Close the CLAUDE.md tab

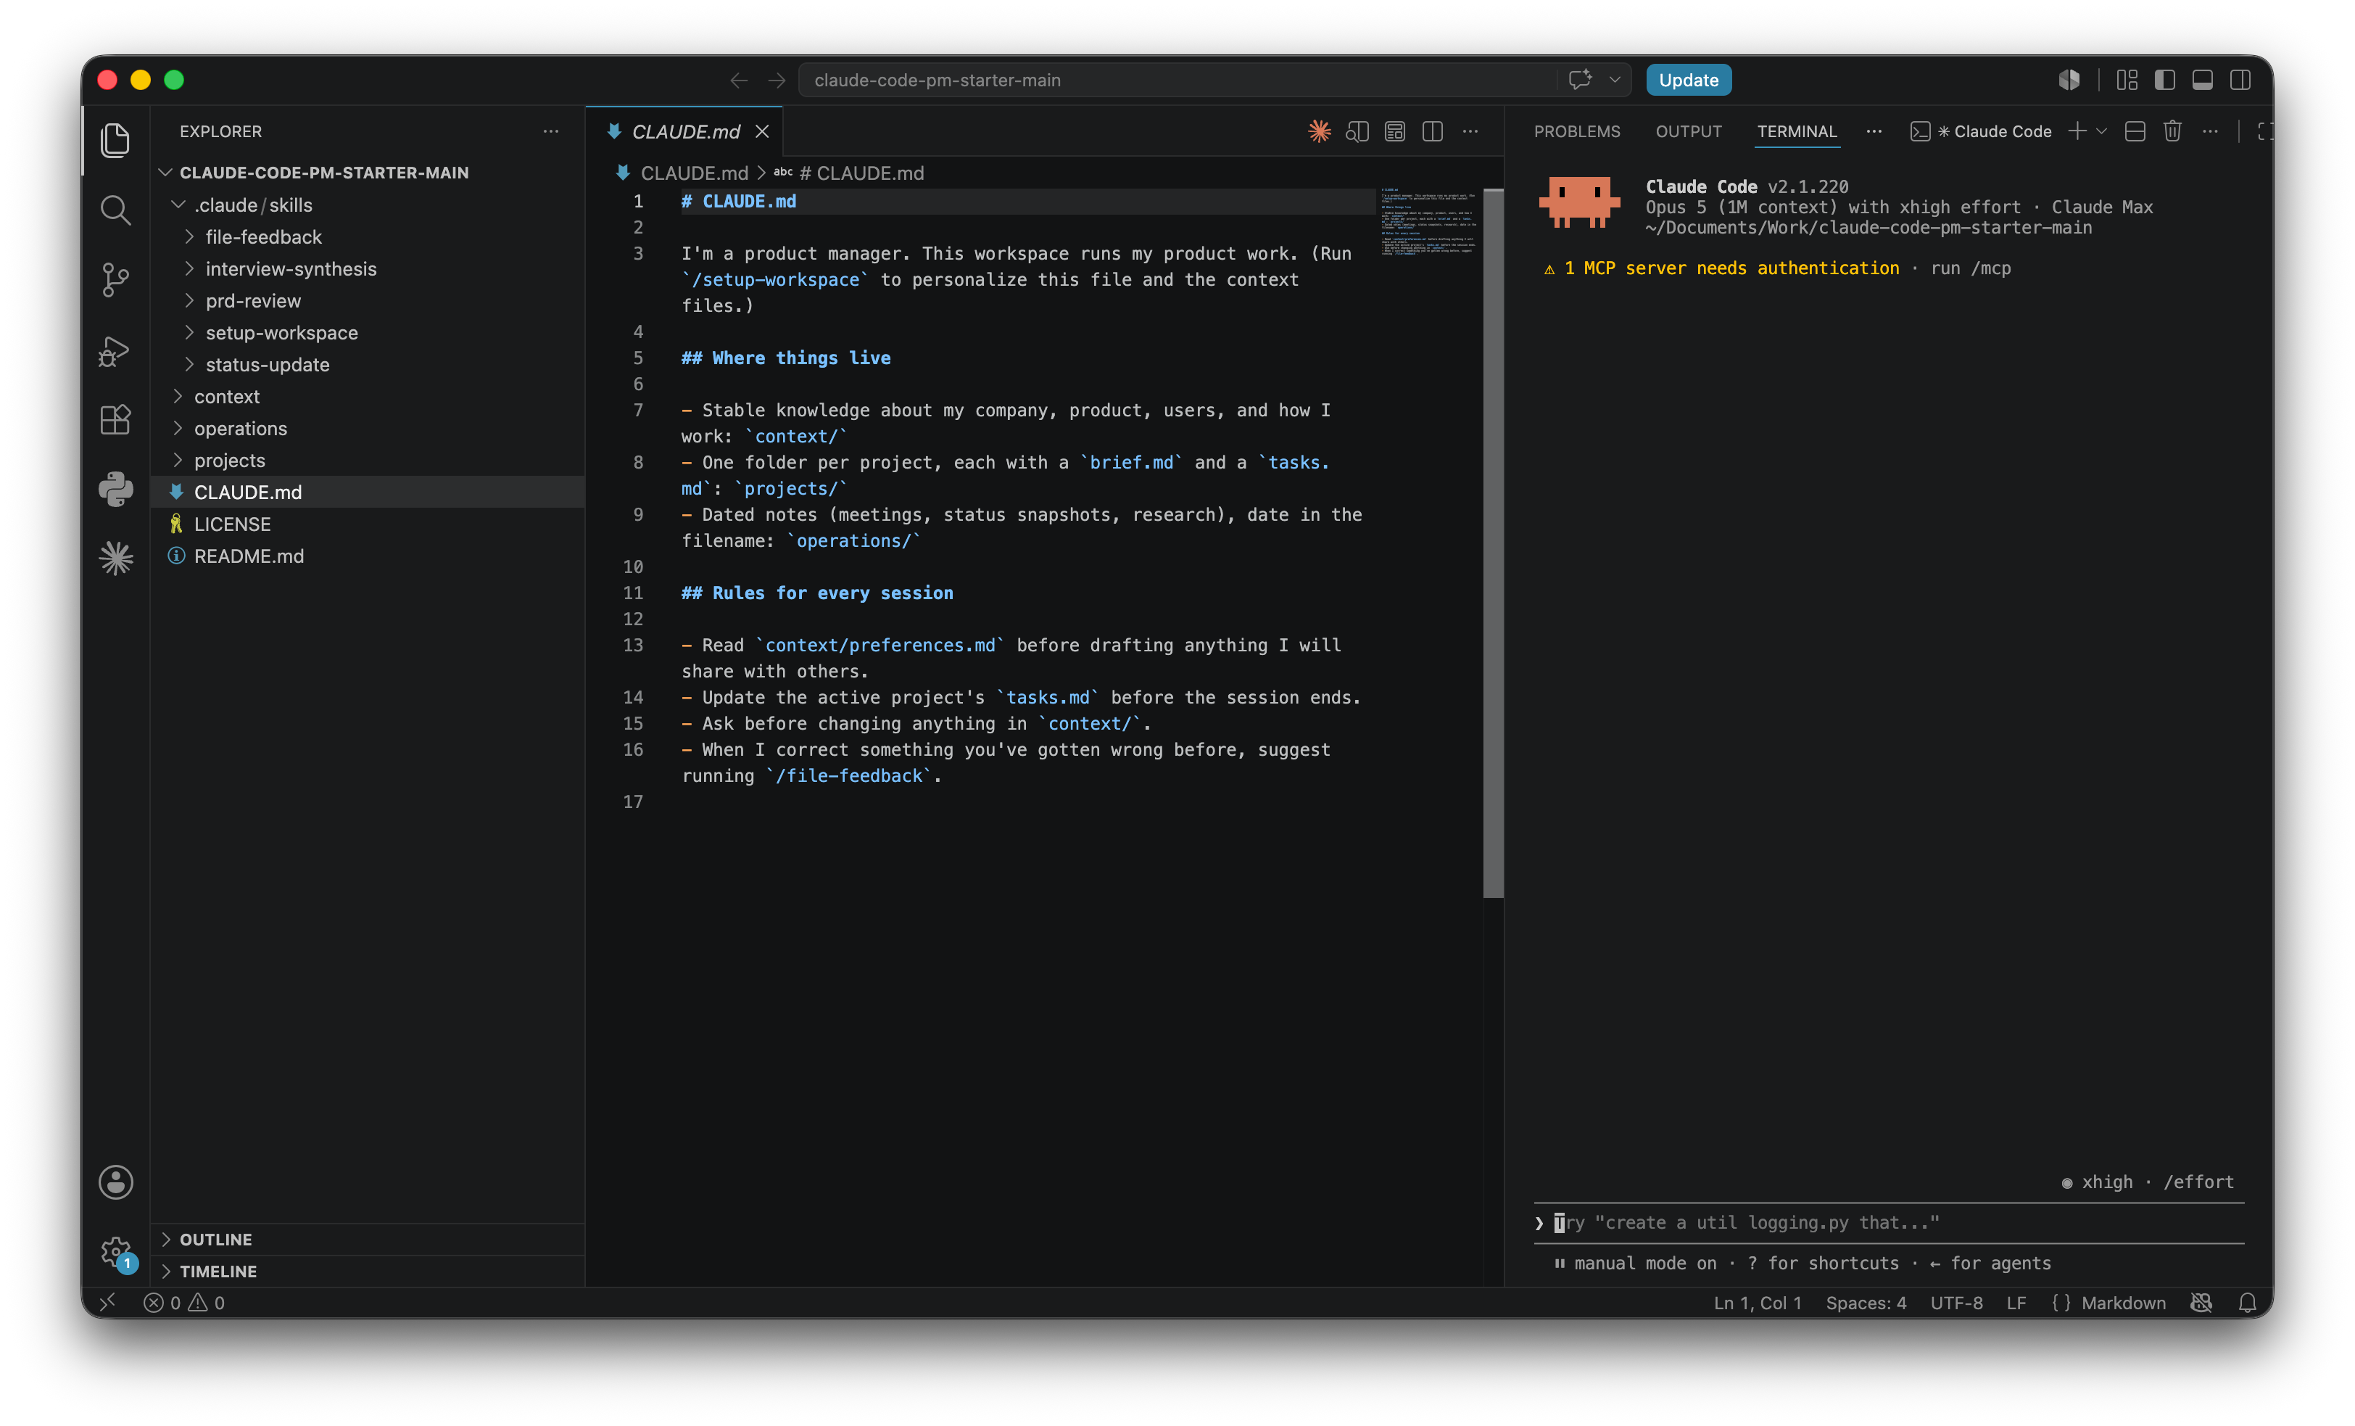762,131
